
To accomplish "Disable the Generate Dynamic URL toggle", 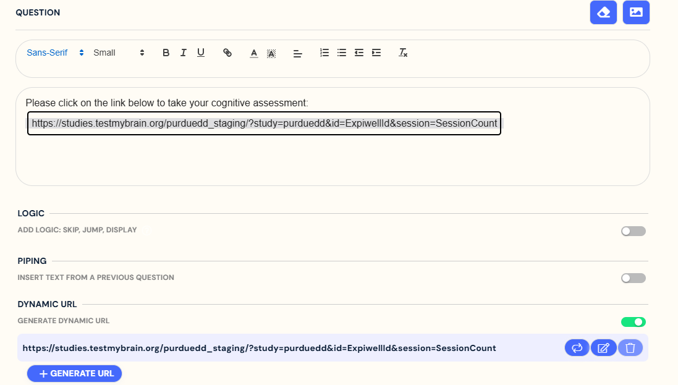I will point(634,322).
